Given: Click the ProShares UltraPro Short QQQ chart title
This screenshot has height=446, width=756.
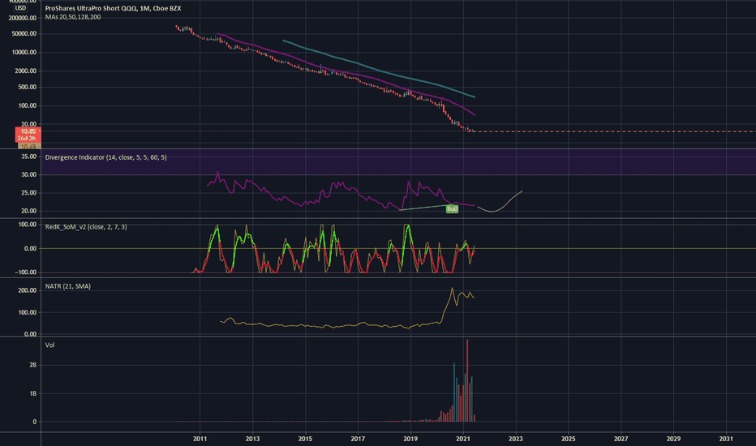Looking at the screenshot, I should coord(113,8).
